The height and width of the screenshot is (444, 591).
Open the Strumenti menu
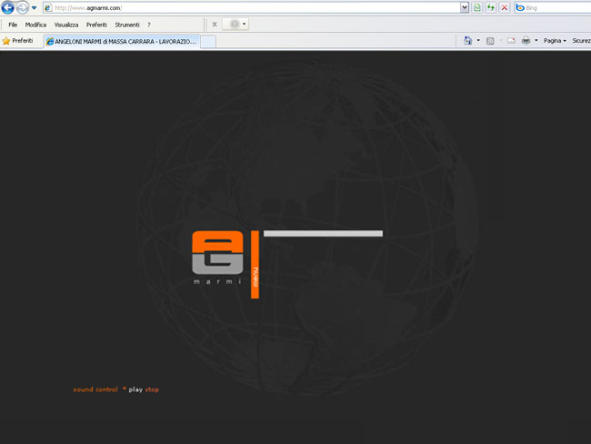127,25
